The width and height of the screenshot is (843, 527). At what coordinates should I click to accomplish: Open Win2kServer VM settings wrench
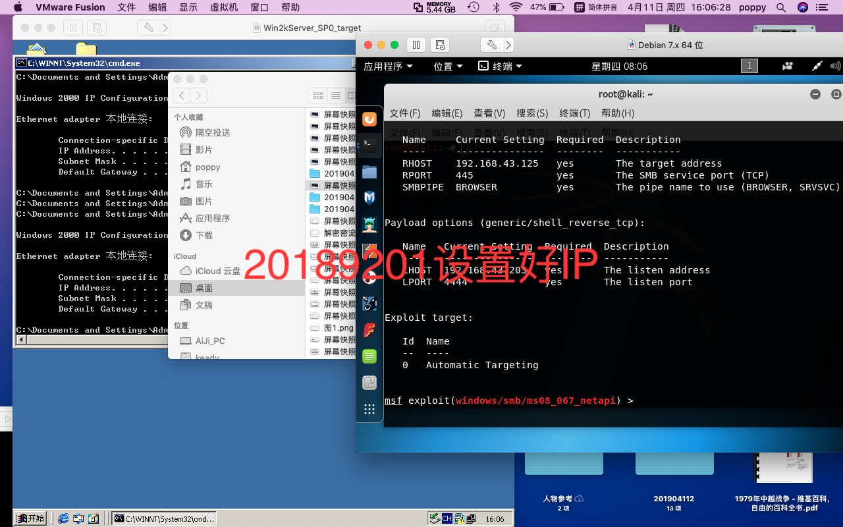(148, 28)
